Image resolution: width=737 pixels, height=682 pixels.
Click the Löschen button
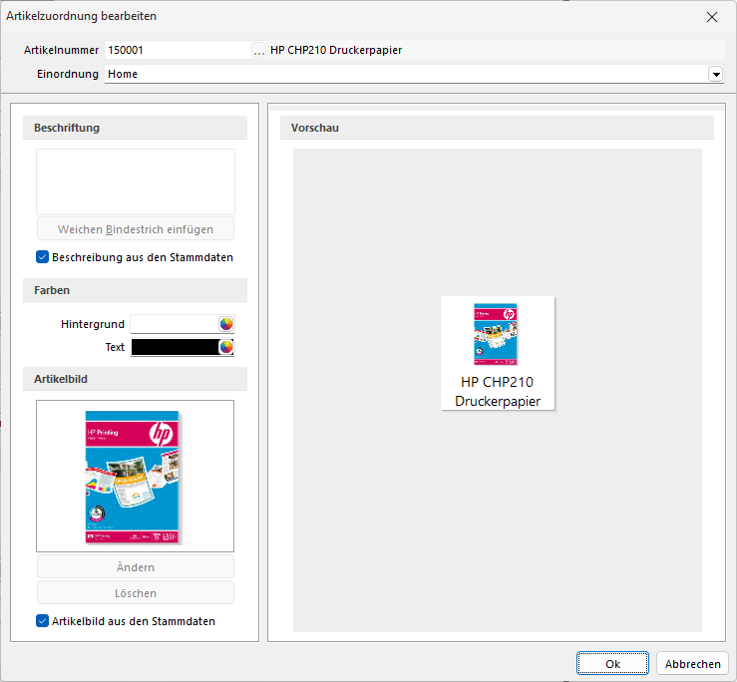click(136, 593)
